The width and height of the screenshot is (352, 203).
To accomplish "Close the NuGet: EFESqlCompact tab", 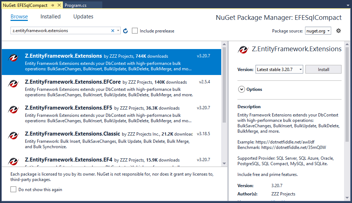I will [x=59, y=5].
